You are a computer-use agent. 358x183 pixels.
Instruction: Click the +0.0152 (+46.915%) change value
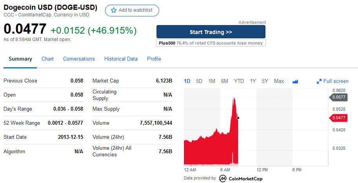click(94, 30)
